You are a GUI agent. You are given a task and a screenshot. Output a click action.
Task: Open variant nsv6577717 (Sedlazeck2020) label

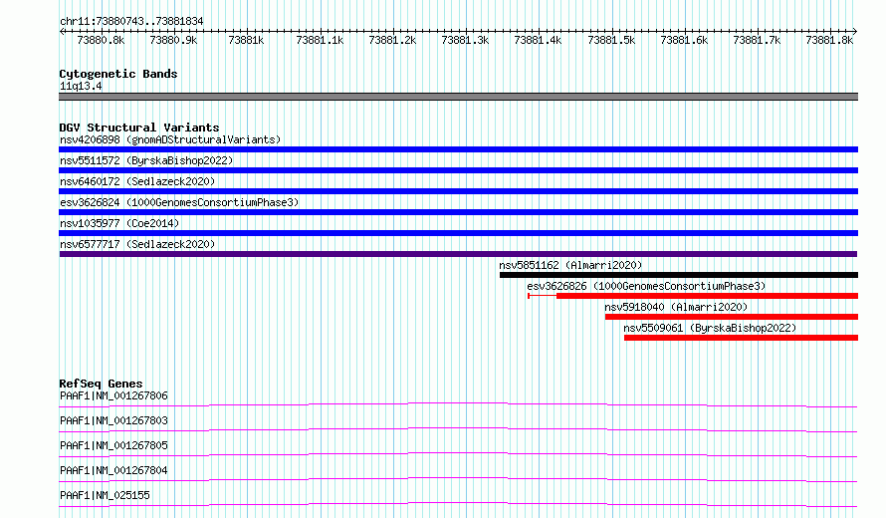pyautogui.click(x=137, y=244)
